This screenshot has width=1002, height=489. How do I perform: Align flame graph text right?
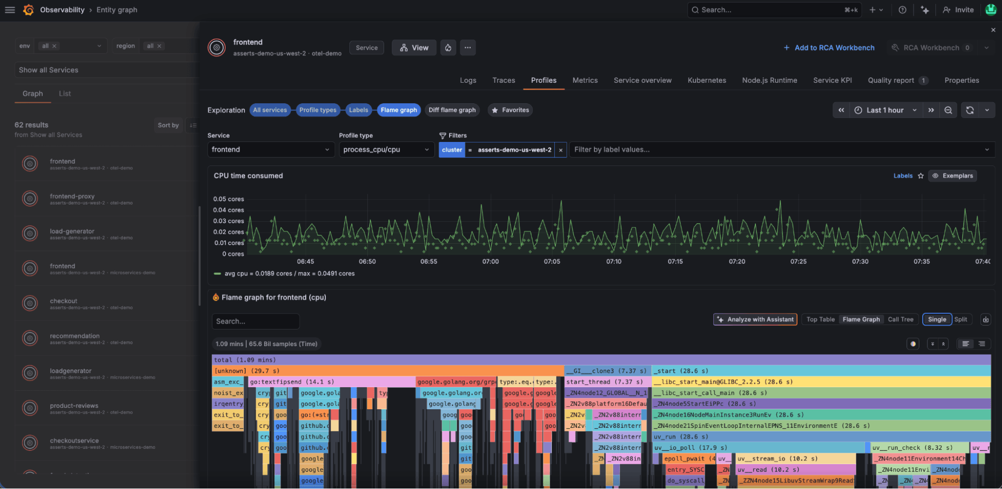[x=981, y=344]
